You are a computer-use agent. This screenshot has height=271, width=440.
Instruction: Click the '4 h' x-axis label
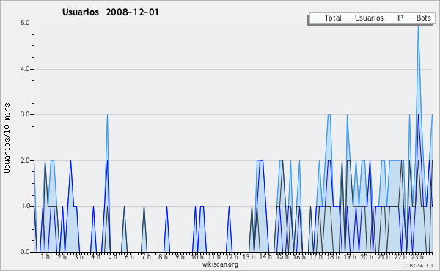coord(95,256)
